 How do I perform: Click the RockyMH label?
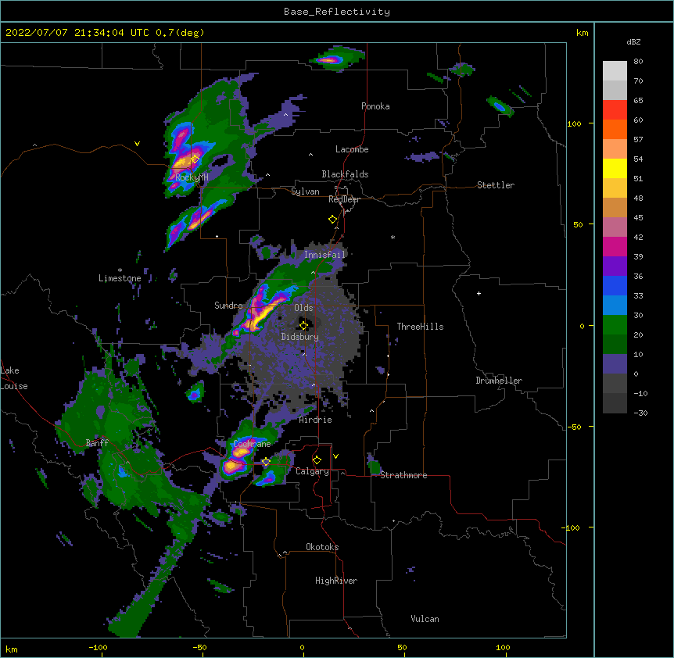(x=192, y=177)
